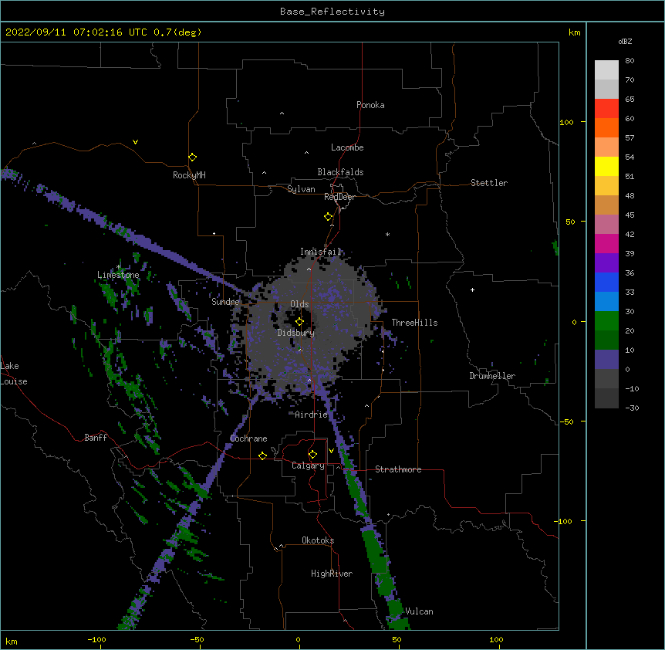Click the RockyMH label
This screenshot has width=665, height=650.
(189, 175)
